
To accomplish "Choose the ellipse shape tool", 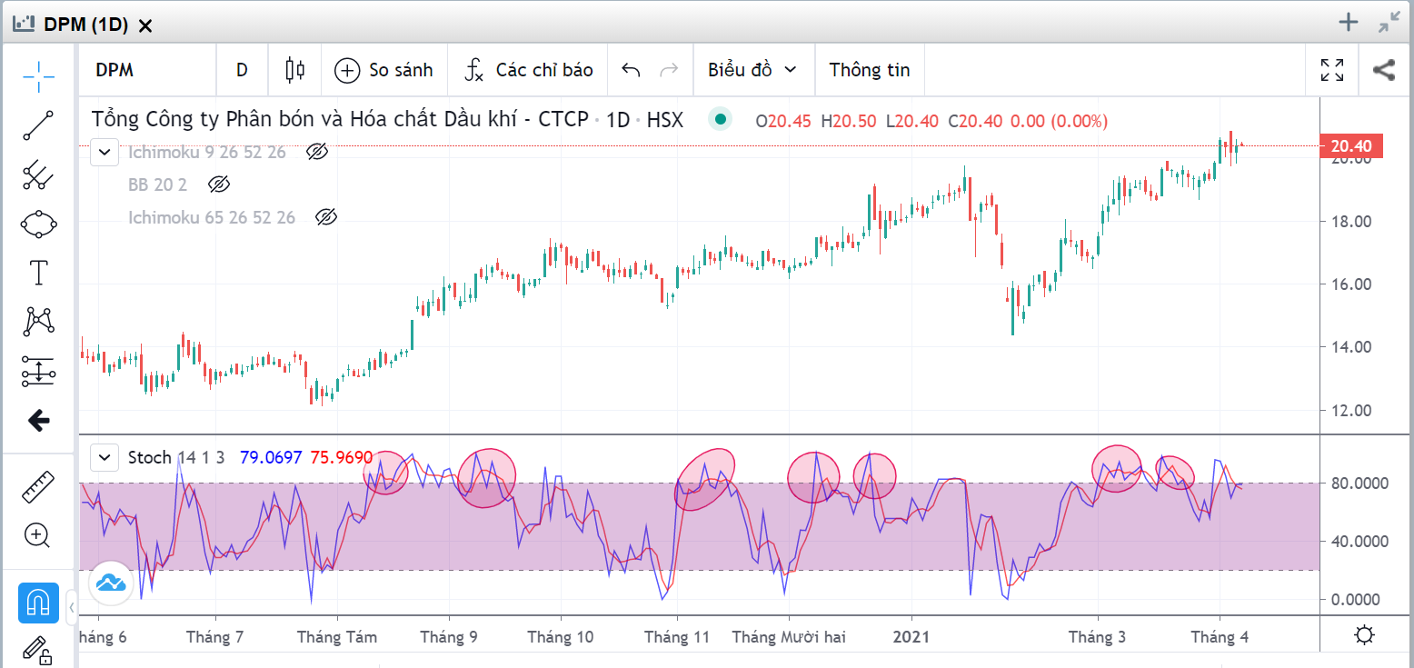I will point(38,224).
